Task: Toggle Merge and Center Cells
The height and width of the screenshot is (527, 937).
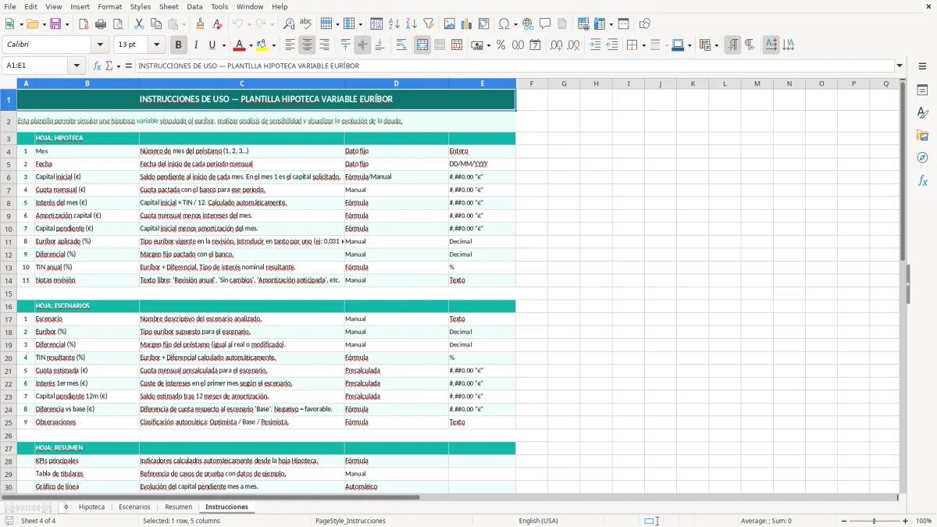Action: tap(422, 45)
